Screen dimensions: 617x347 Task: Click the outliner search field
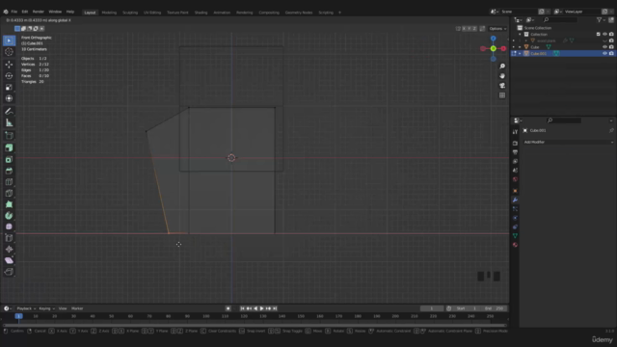tap(560, 19)
